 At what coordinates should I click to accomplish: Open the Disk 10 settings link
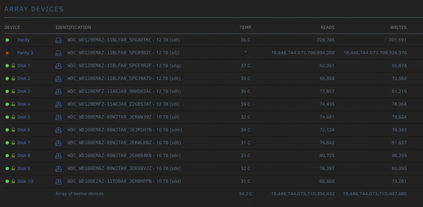25,181
